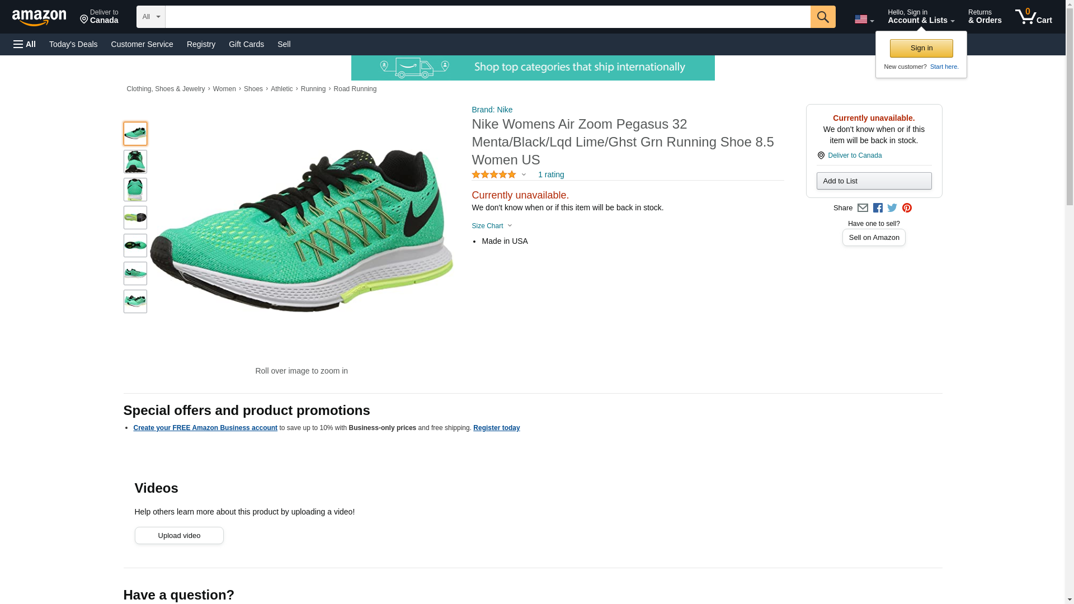Share product on Pinterest icon

907,208
